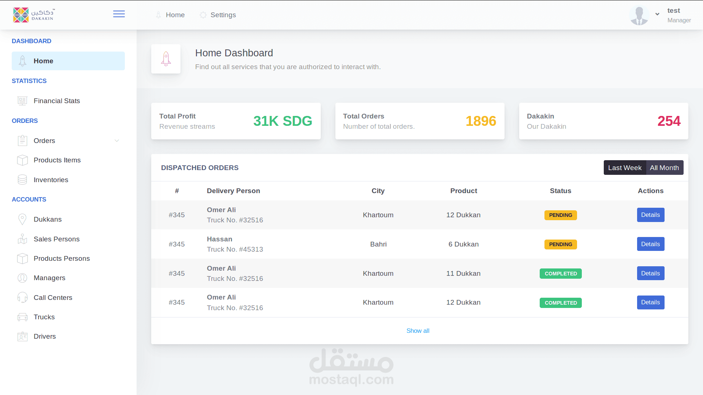Open Details for Hassan's order
Viewport: 703px width, 395px height.
point(650,244)
